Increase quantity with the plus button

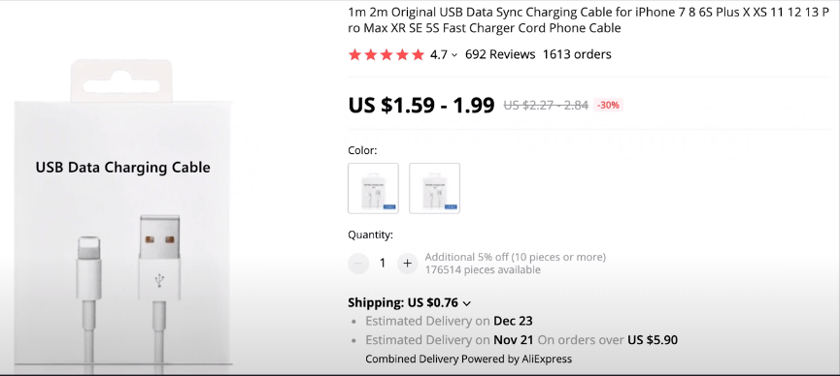(x=407, y=264)
